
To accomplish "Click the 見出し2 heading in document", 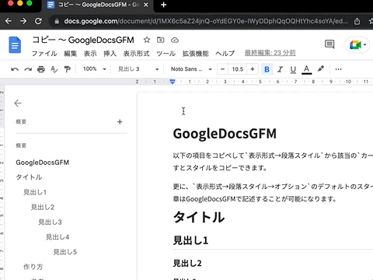I will (187, 263).
